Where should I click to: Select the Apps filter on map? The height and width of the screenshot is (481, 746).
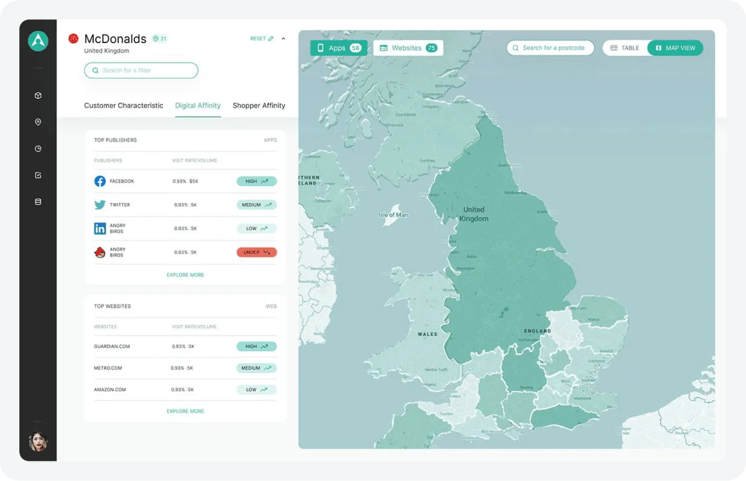click(338, 48)
